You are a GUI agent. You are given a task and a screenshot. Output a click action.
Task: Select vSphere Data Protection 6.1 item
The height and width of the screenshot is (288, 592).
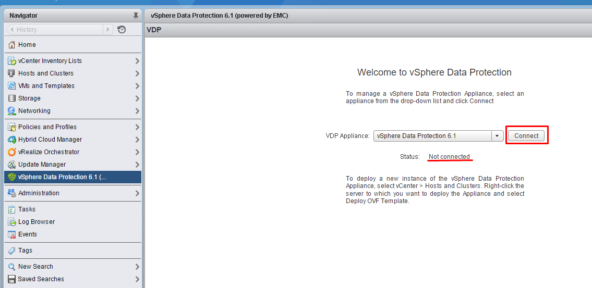73,177
